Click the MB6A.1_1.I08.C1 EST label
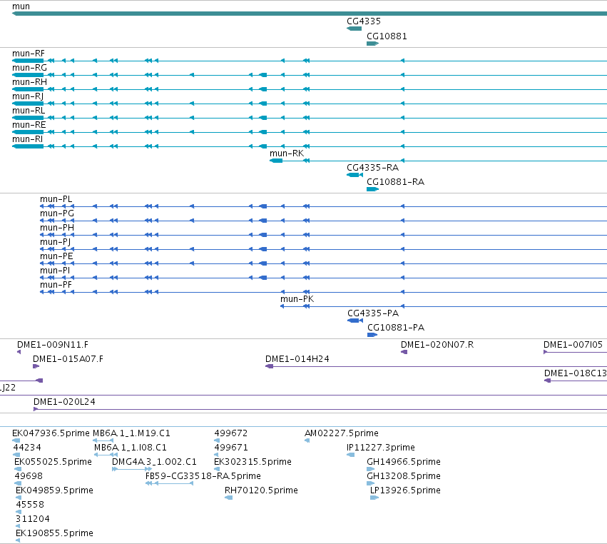The image size is (607, 544). (x=130, y=448)
